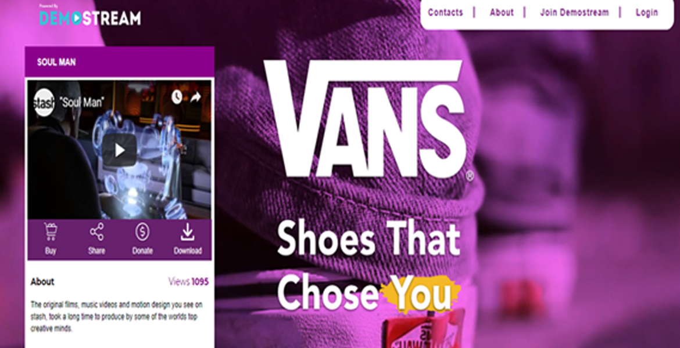Select Join Demostream in navigation
680x348 pixels.
coord(574,13)
